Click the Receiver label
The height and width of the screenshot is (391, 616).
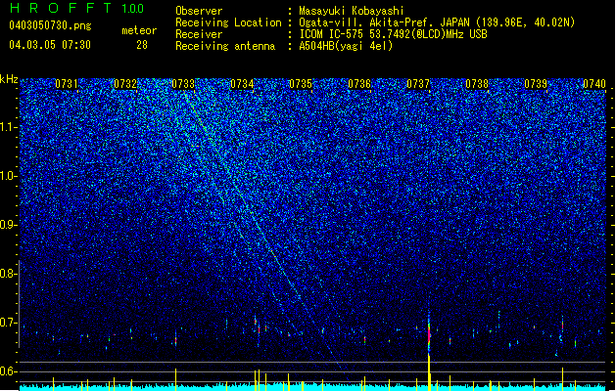(x=199, y=34)
